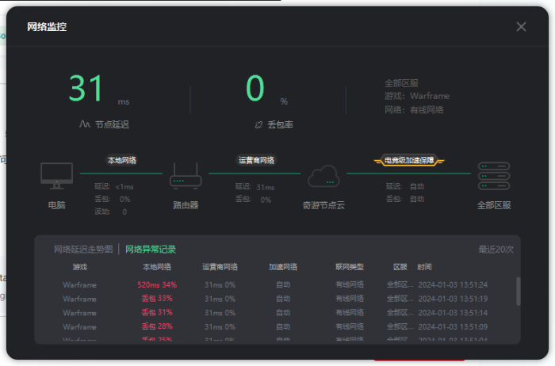Click 31ms 0% in the 13:51:09 row
Image resolution: width=555 pixels, height=366 pixels.
click(x=220, y=326)
